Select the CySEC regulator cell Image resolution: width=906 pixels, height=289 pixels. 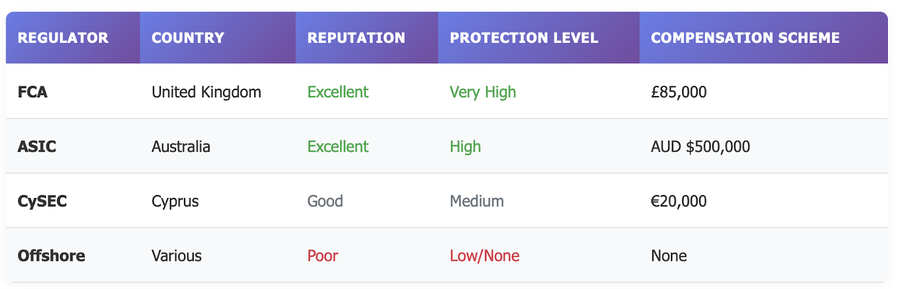(42, 201)
